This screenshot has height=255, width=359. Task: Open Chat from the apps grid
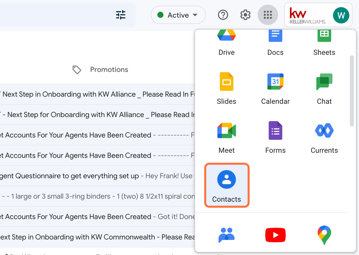324,88
